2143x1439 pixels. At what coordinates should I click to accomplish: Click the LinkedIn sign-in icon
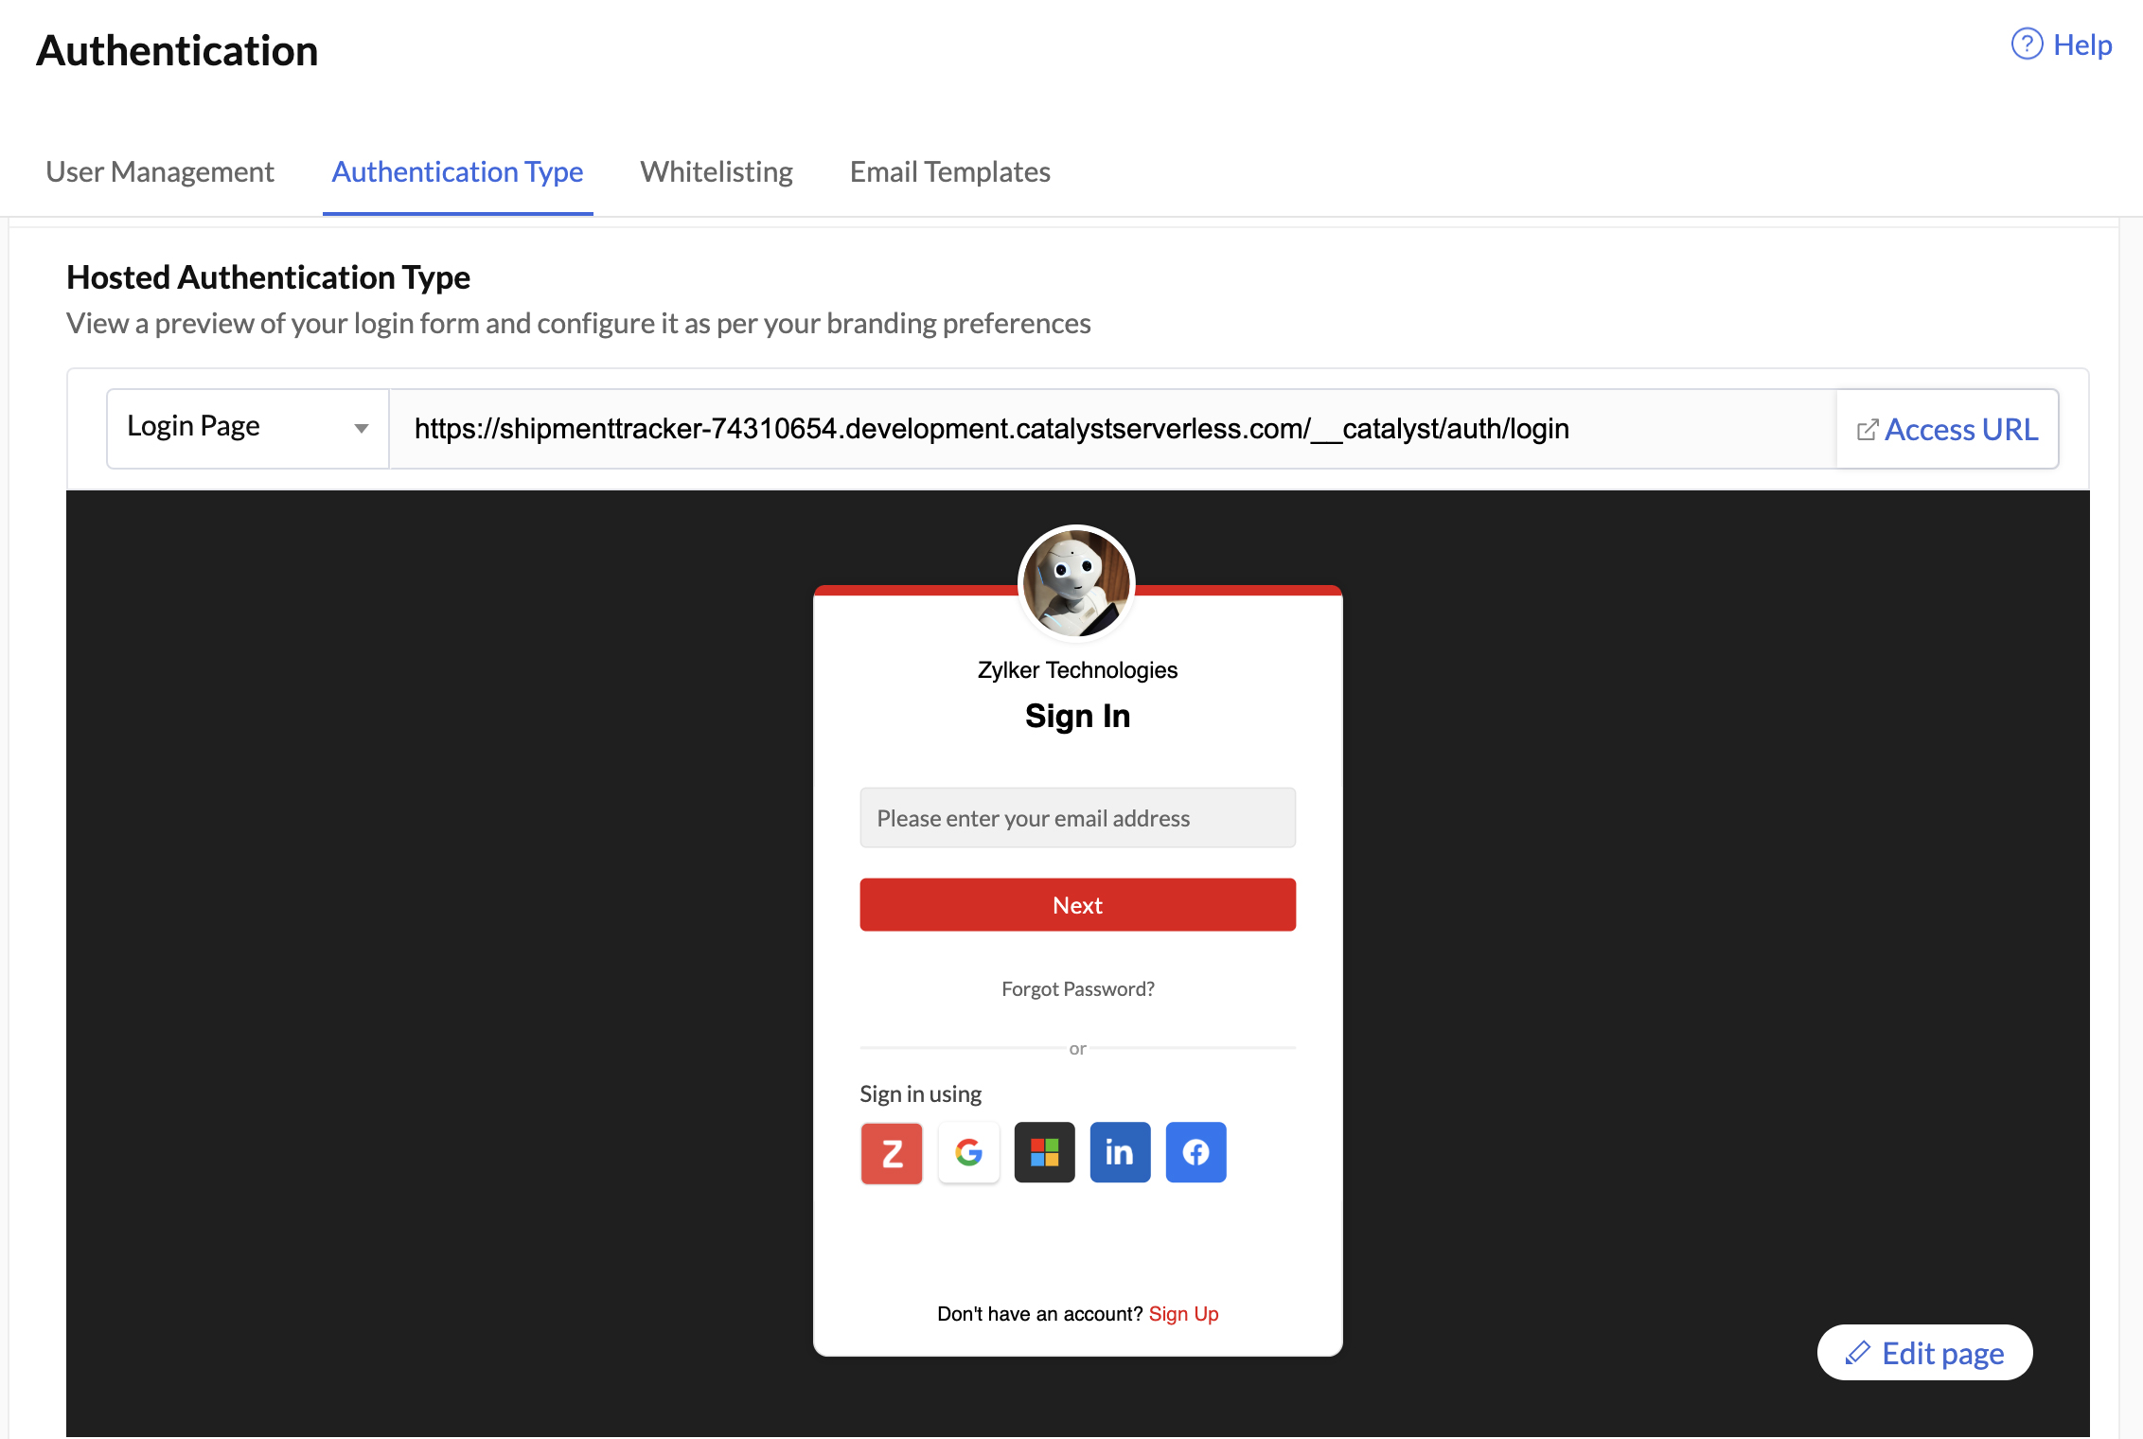coord(1119,1151)
